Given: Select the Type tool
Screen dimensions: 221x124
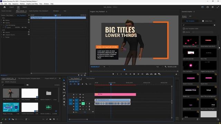Looking at the screenshot, I should click(x=64, y=105).
